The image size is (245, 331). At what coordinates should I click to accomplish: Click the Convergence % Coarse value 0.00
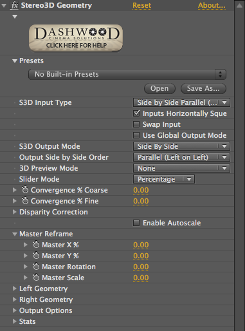coord(141,190)
